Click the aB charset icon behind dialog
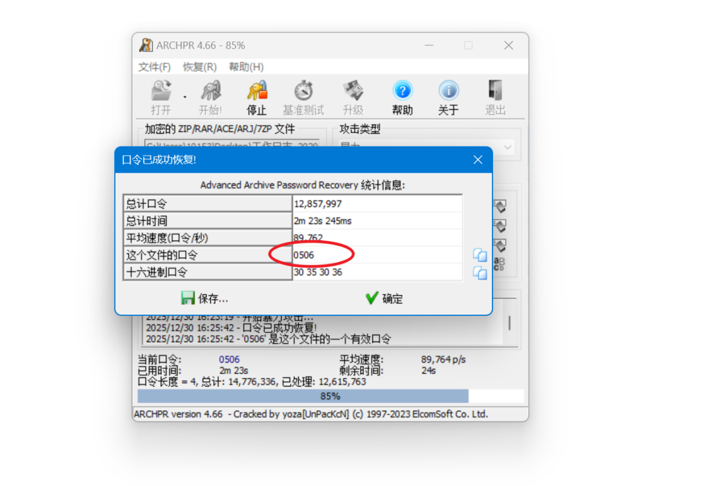The width and height of the screenshot is (712, 486). click(500, 263)
